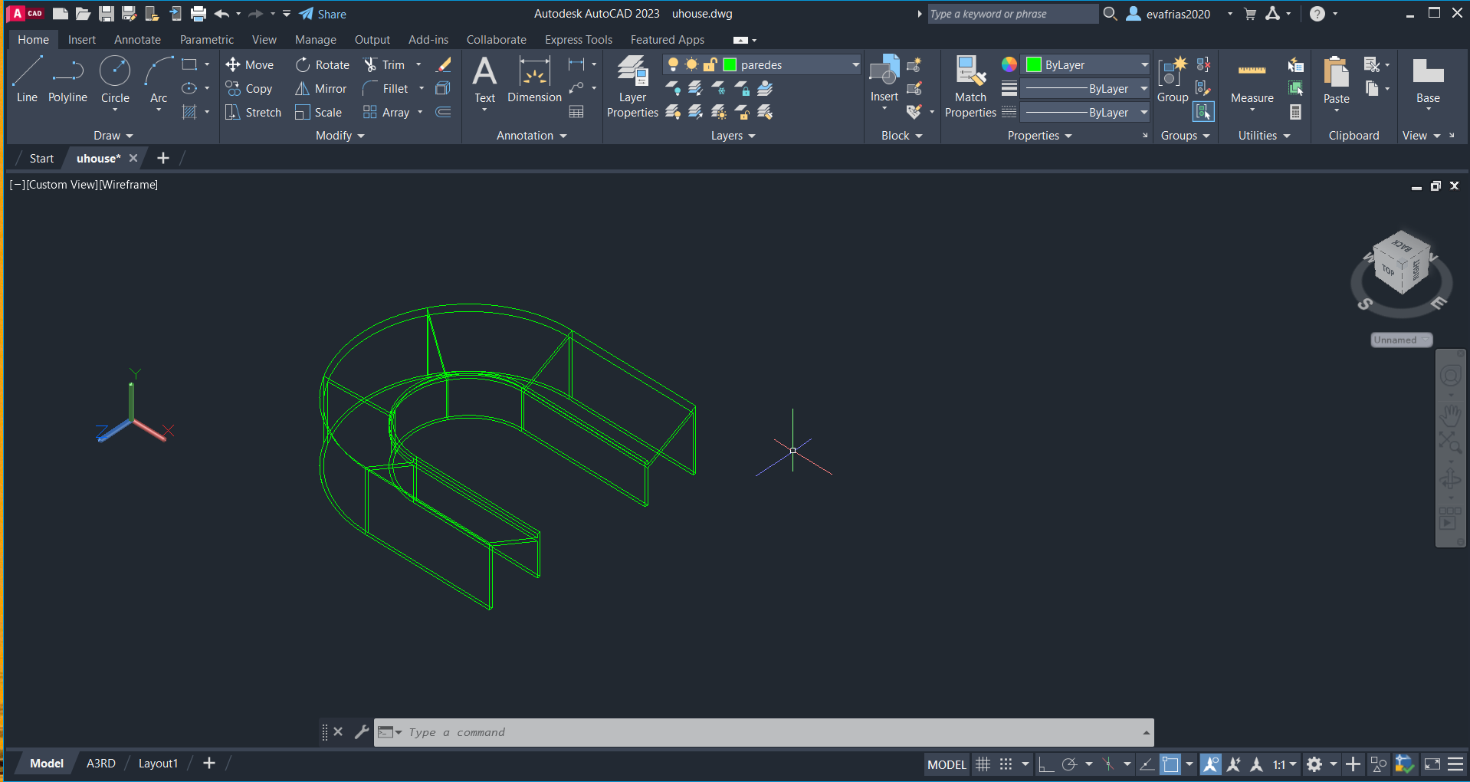Open Layer Properties manager
This screenshot has width=1470, height=782.
click(632, 86)
